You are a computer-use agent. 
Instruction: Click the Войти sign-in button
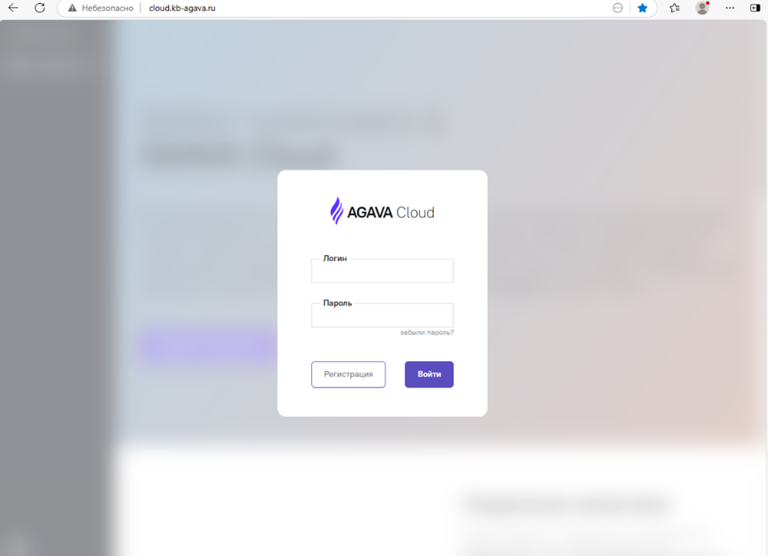[x=429, y=374]
